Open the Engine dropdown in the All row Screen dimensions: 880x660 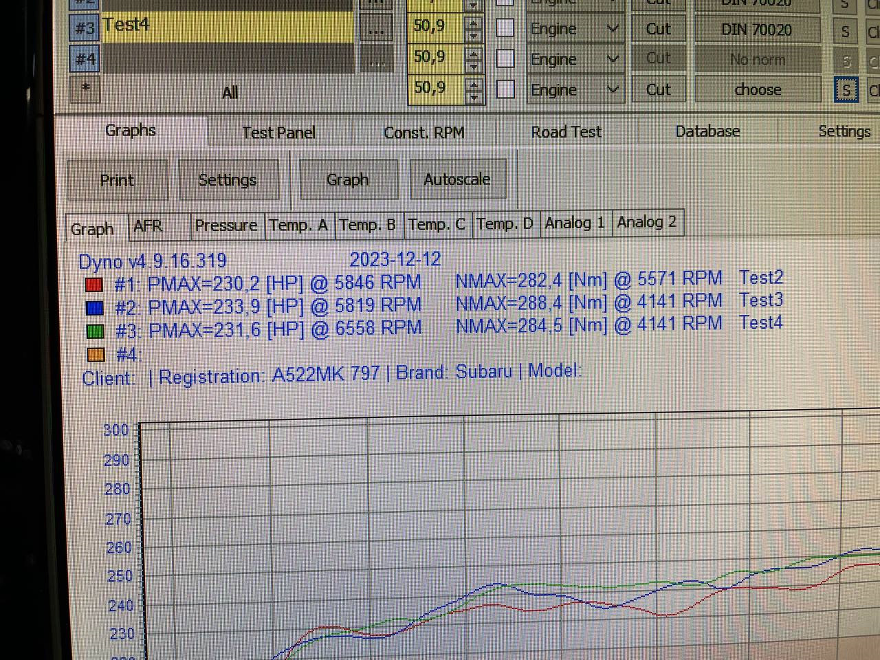[x=575, y=90]
